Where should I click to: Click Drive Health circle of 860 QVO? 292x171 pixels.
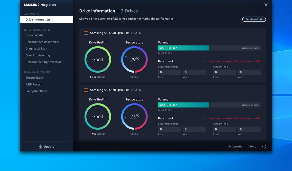pyautogui.click(x=98, y=59)
